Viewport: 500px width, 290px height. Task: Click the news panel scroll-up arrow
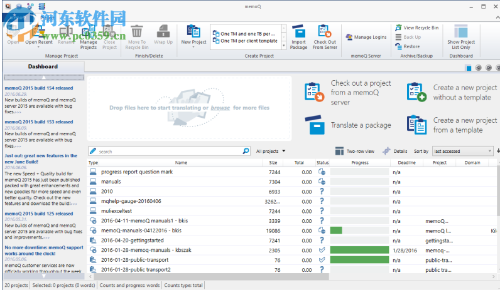[44, 77]
